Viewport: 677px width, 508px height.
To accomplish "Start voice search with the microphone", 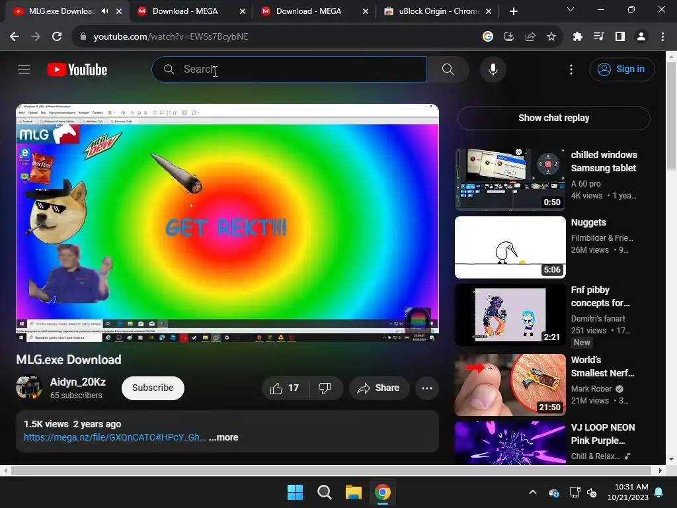I will point(493,69).
